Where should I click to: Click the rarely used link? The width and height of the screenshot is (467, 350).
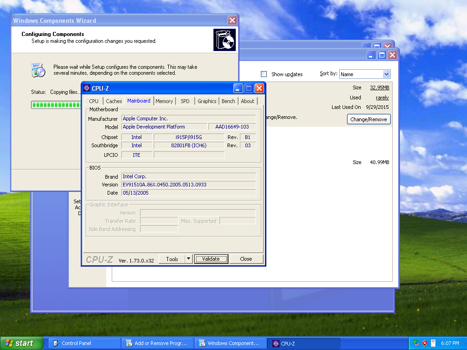point(382,98)
